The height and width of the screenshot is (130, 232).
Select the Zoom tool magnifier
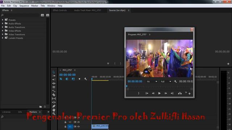point(54,114)
